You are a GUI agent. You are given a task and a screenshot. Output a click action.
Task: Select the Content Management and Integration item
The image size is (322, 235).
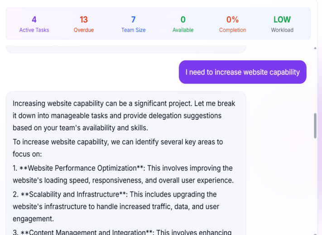(x=122, y=232)
